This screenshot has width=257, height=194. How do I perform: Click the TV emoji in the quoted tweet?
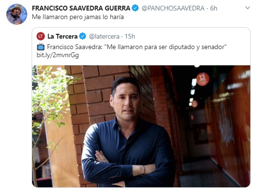pos(41,47)
